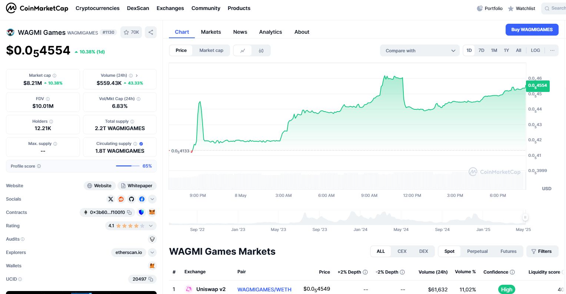Copy the UCID 20497
This screenshot has width=566, height=294.
coord(151,279)
